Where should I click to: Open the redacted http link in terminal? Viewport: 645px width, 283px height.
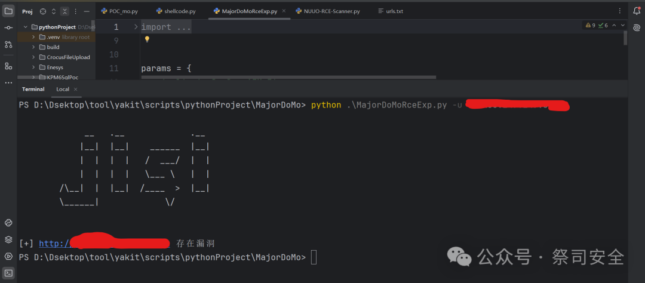click(105, 243)
